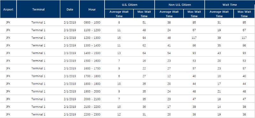Select the 117 max wait value under Non U.S. Citizen
This screenshot has width=255, height=118.
pyautogui.click(x=194, y=38)
